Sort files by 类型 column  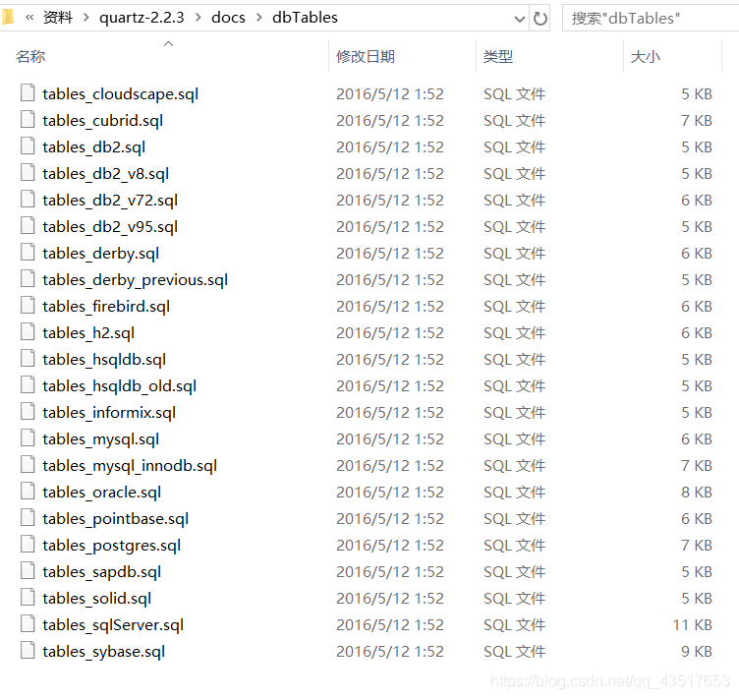(x=497, y=57)
